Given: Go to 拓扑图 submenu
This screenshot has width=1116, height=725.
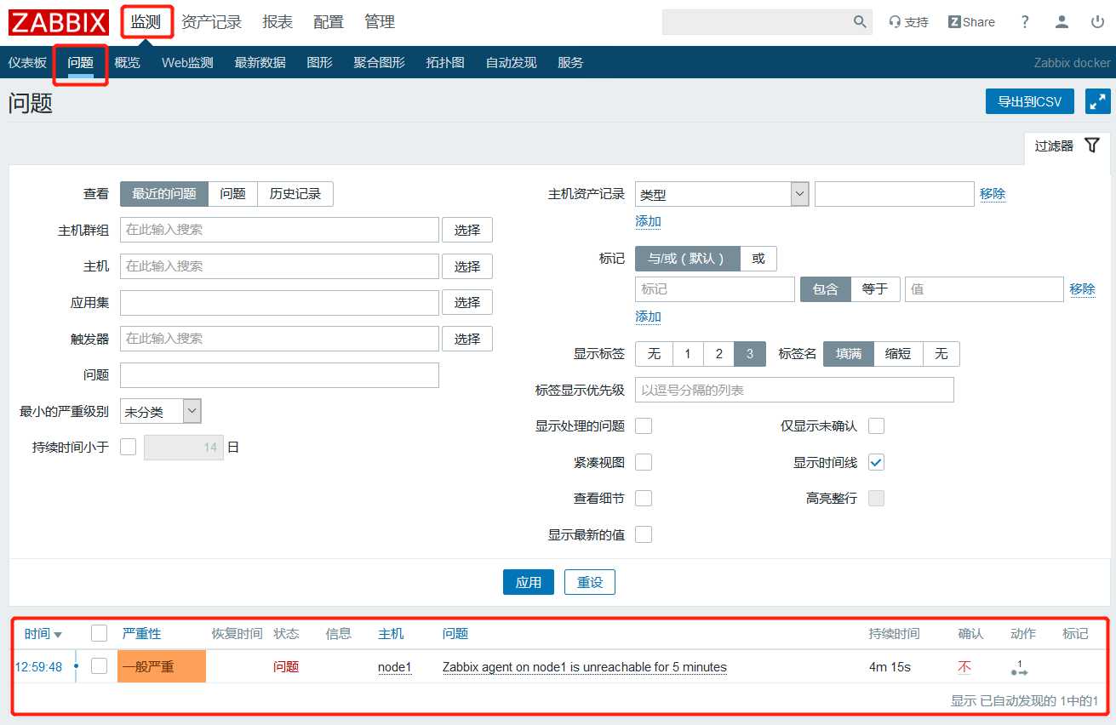Looking at the screenshot, I should [x=445, y=62].
